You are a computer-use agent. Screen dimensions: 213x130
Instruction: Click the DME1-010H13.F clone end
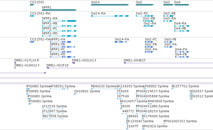tap(15, 68)
